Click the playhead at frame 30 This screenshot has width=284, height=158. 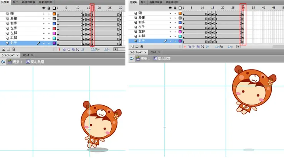click(x=243, y=8)
